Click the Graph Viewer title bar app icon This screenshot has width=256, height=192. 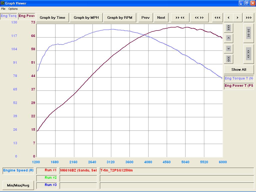tap(2, 3)
